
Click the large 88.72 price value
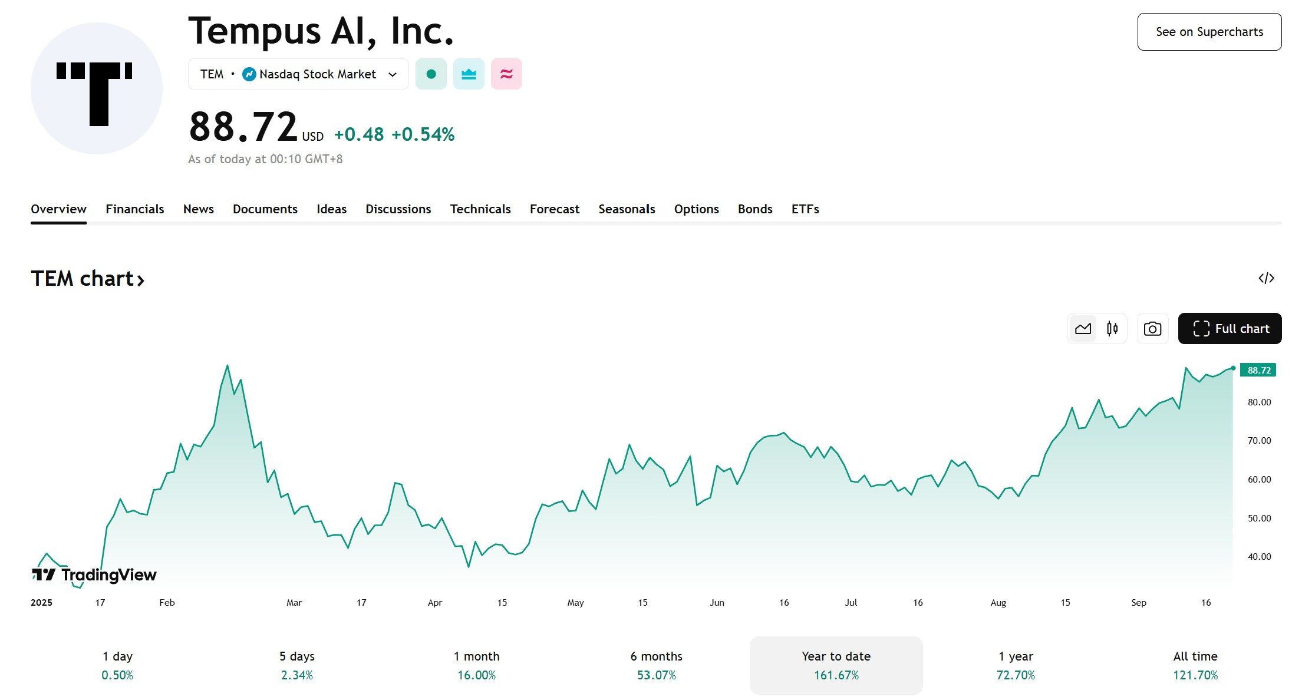[243, 127]
